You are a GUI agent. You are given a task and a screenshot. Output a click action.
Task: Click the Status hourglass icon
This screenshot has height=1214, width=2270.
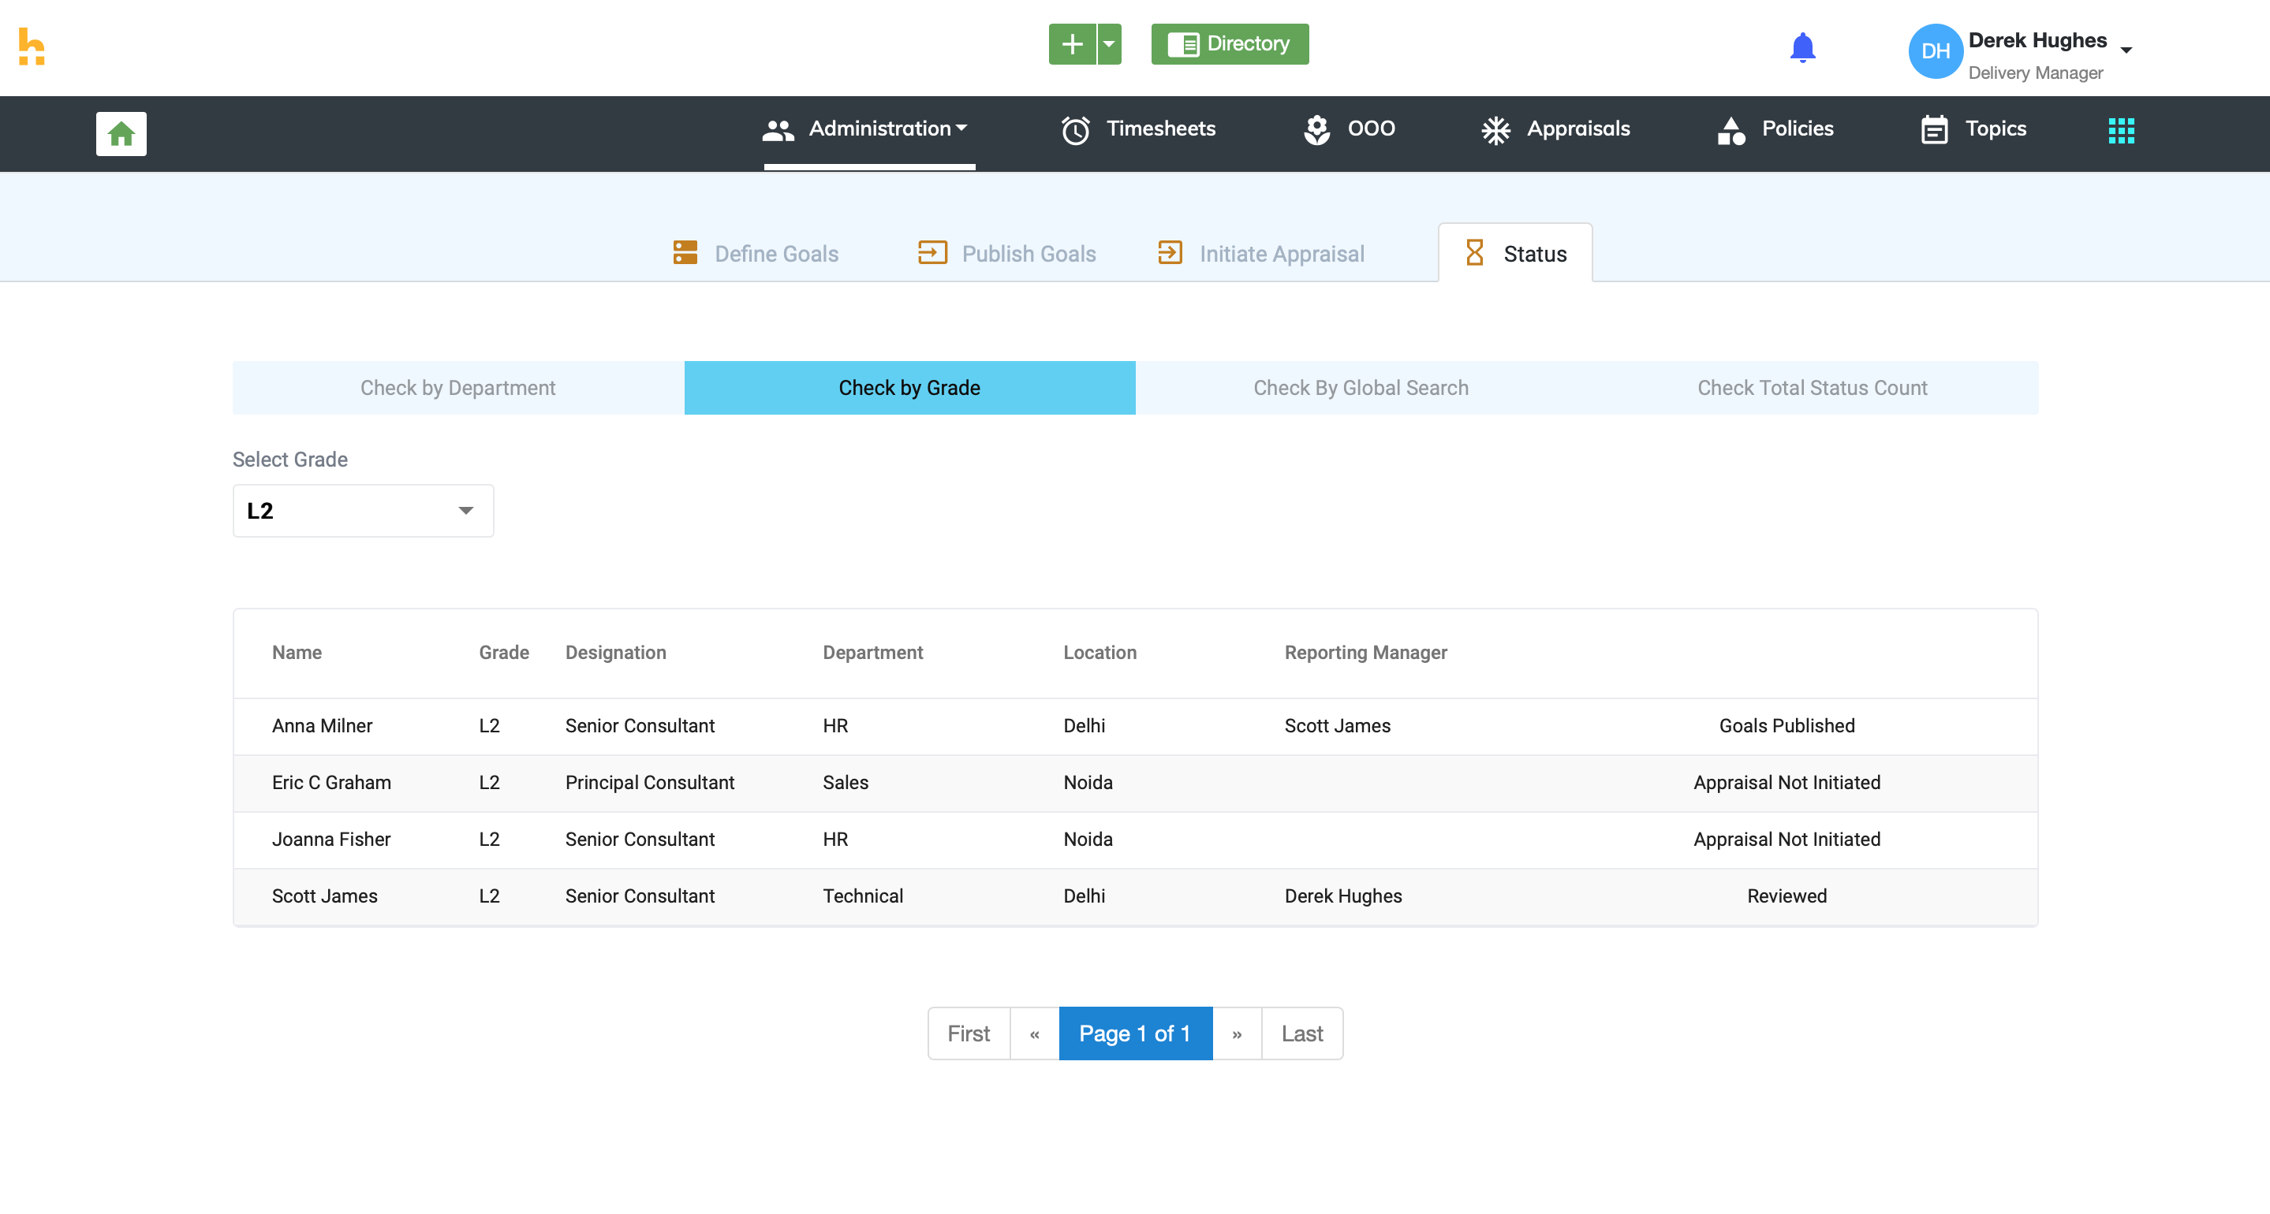1474,253
